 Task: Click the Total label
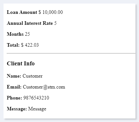[13, 45]
